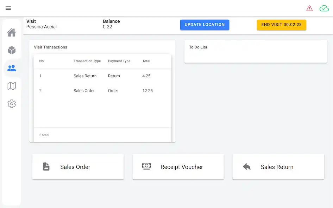Click the Total column header
Viewport: 333px width, 208px height.
coord(146,61)
